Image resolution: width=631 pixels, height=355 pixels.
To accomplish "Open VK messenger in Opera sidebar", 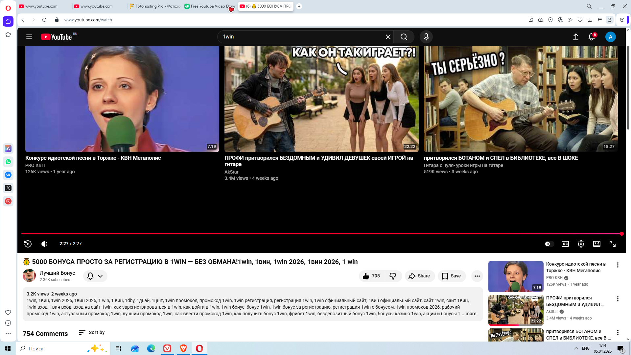I will pos(8,175).
